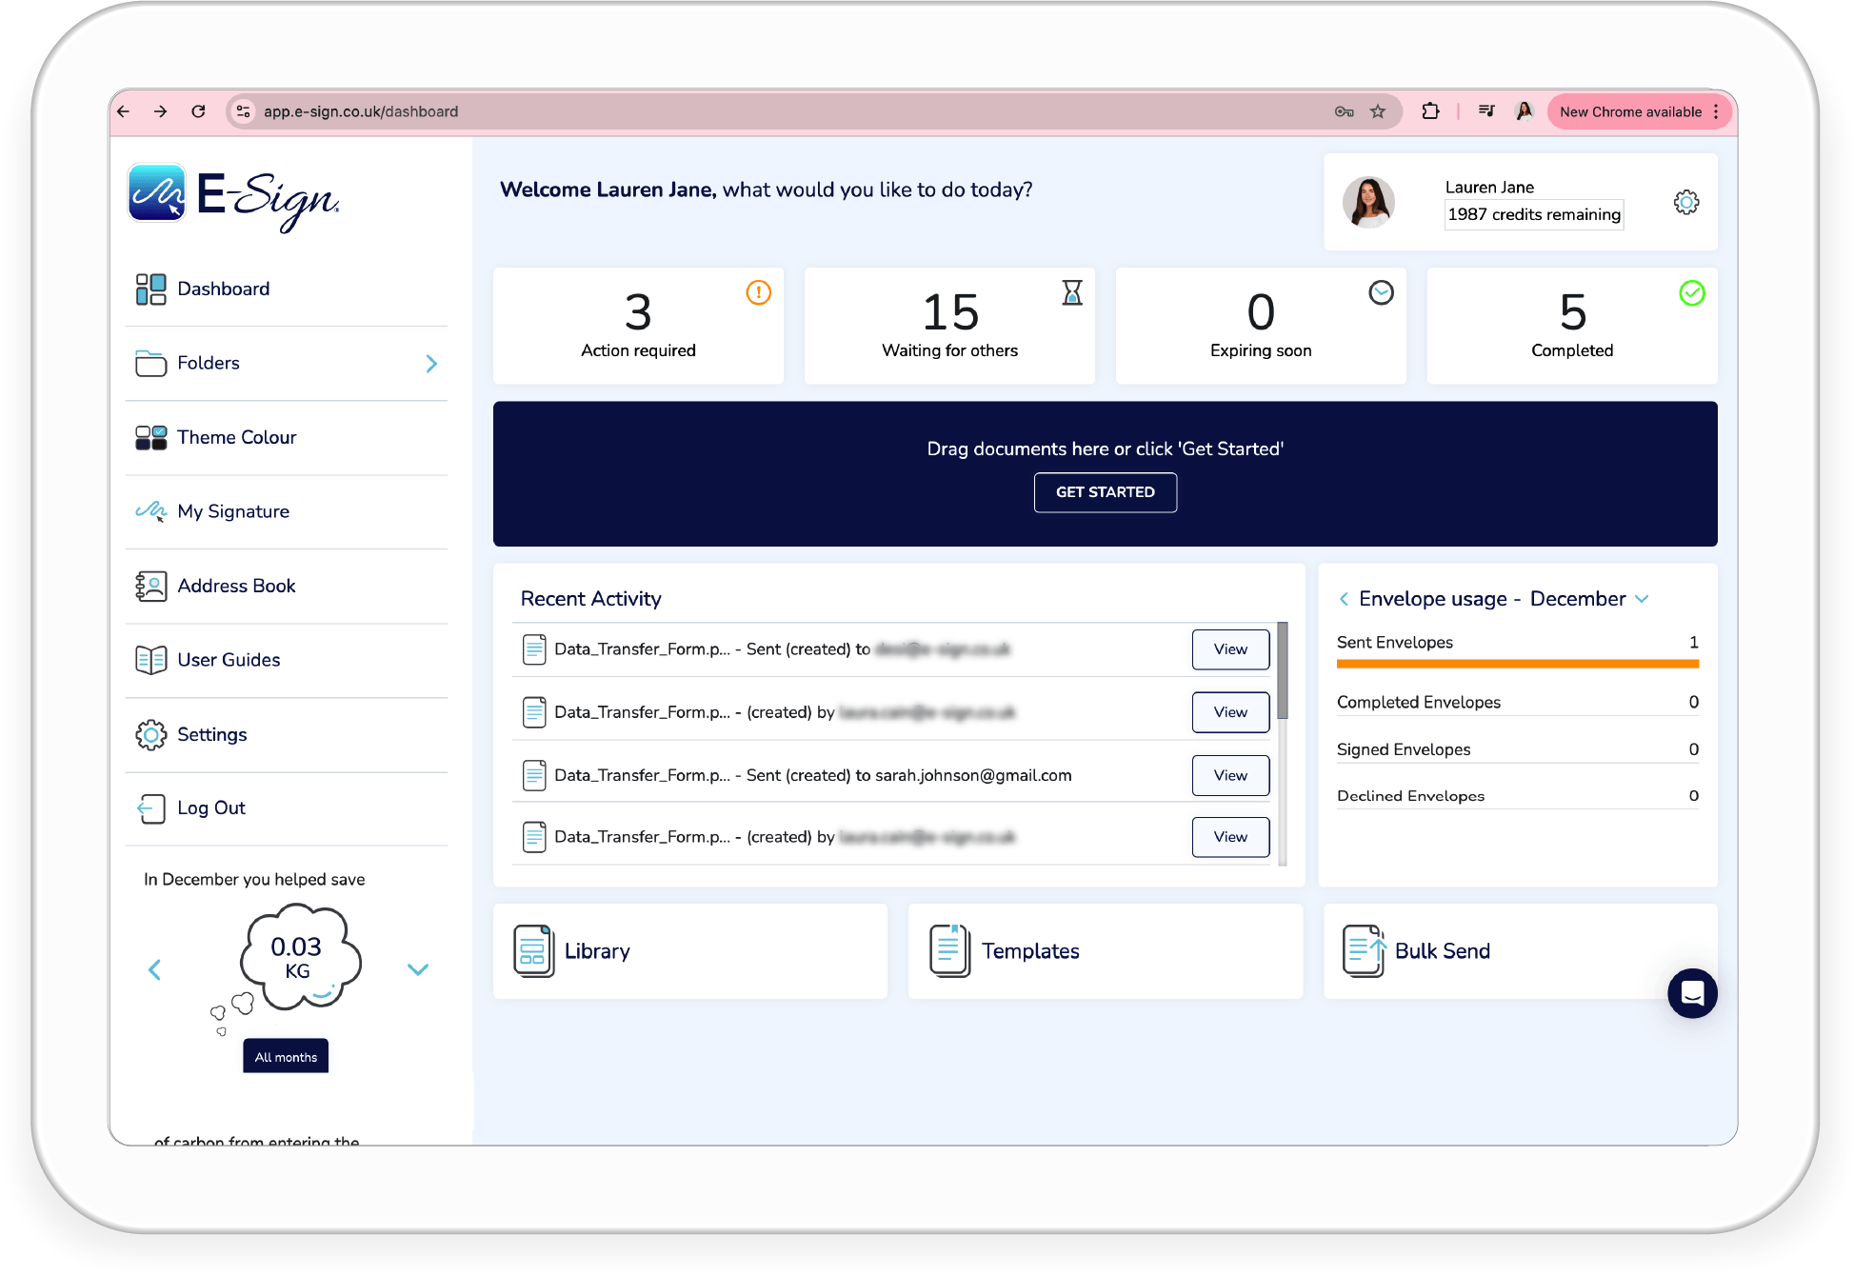Click the Sent Envelopes orange progress bar
The height and width of the screenshot is (1276, 1854).
click(x=1517, y=664)
